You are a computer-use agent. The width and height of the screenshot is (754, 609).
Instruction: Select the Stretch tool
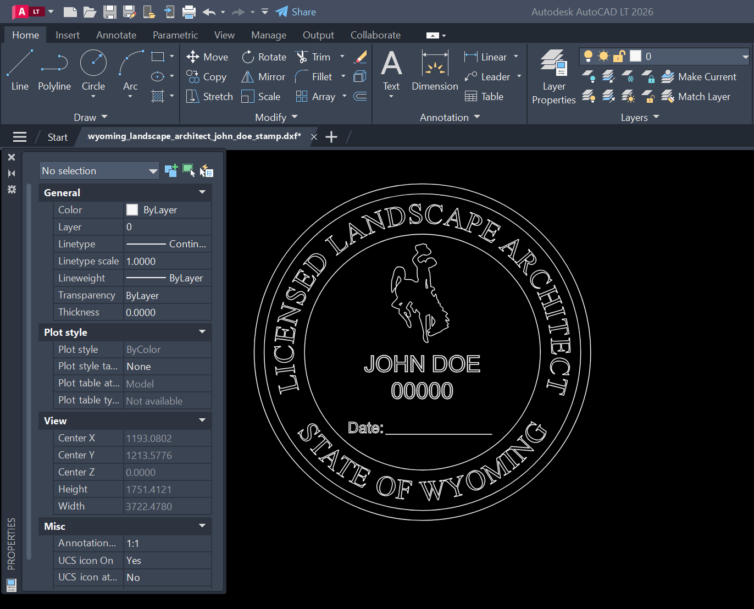click(209, 97)
